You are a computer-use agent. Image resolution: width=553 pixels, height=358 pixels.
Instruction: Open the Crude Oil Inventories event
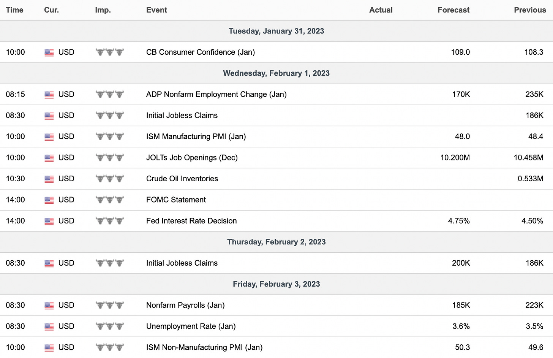[x=182, y=179]
